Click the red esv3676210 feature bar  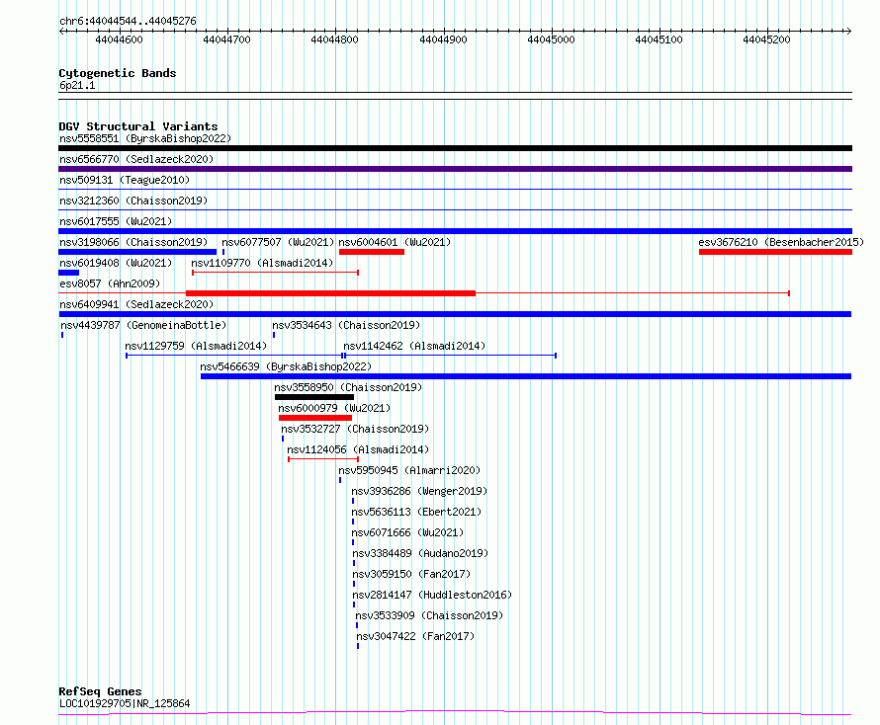point(775,252)
